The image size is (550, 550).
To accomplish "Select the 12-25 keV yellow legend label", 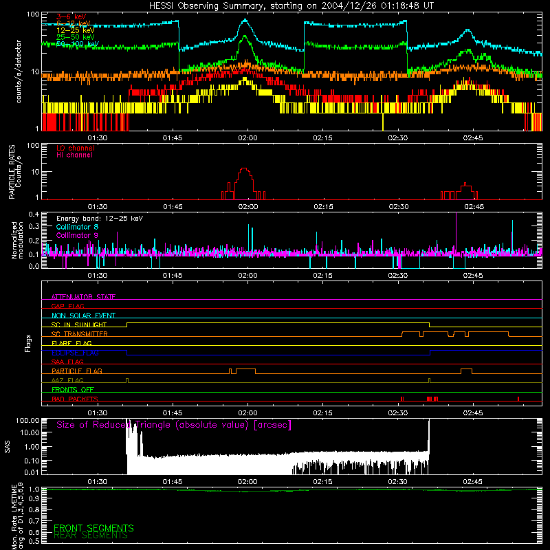I will (x=76, y=30).
